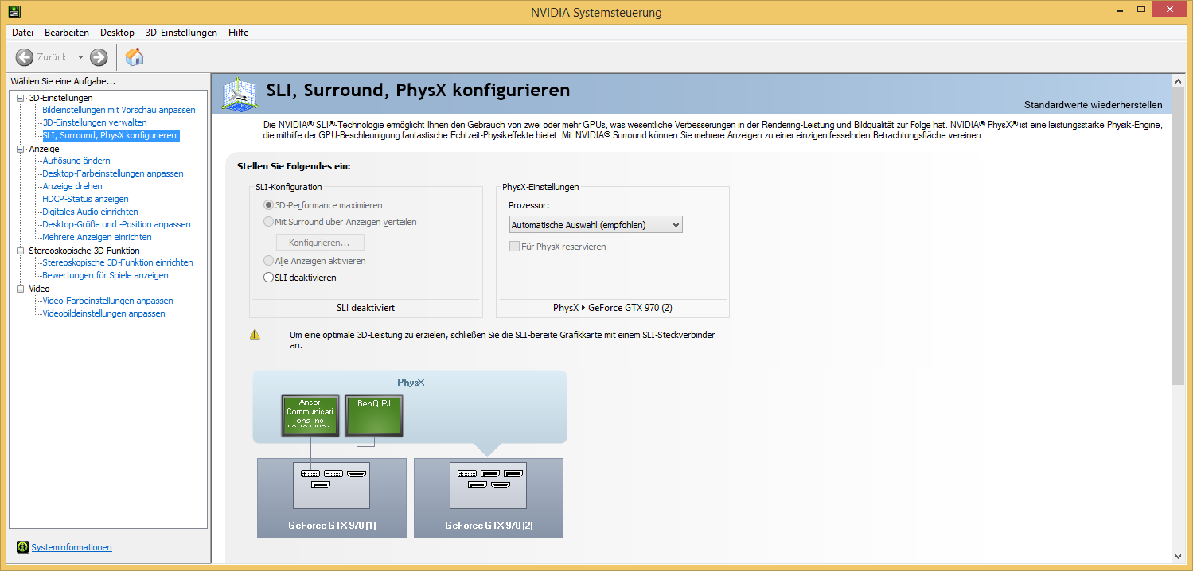This screenshot has width=1193, height=571.
Task: Collapse the 3D-Einstellungen tree node
Action: point(21,98)
